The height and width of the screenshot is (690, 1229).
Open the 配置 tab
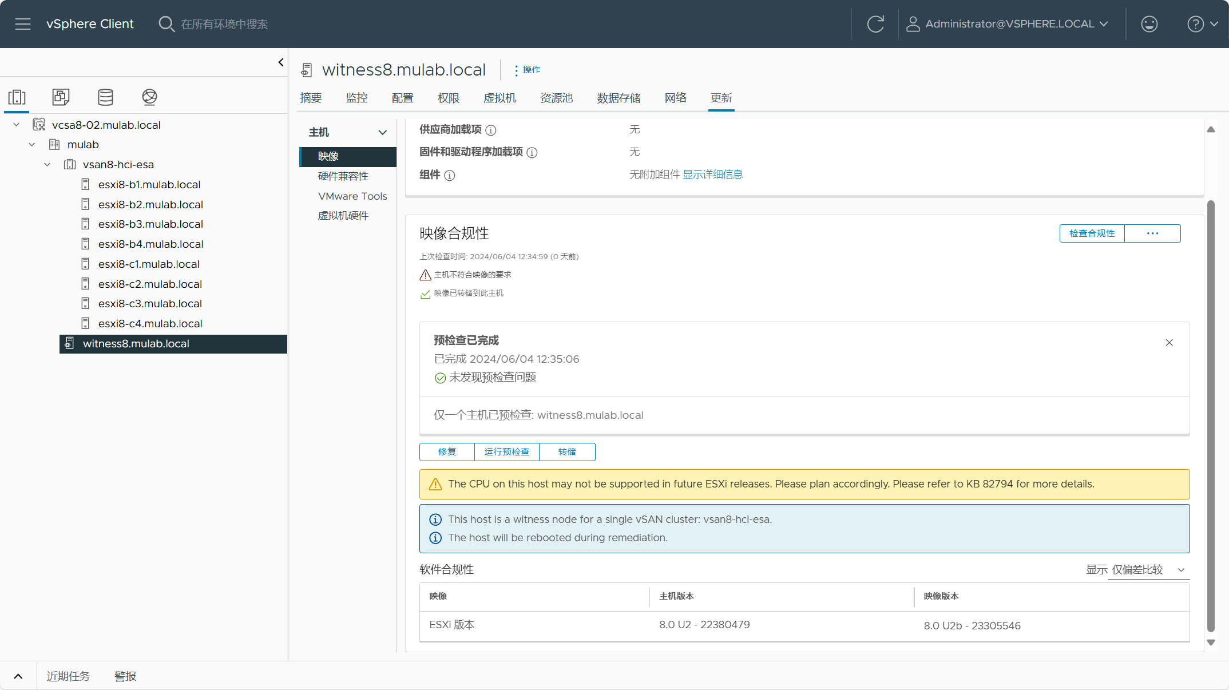pyautogui.click(x=402, y=98)
